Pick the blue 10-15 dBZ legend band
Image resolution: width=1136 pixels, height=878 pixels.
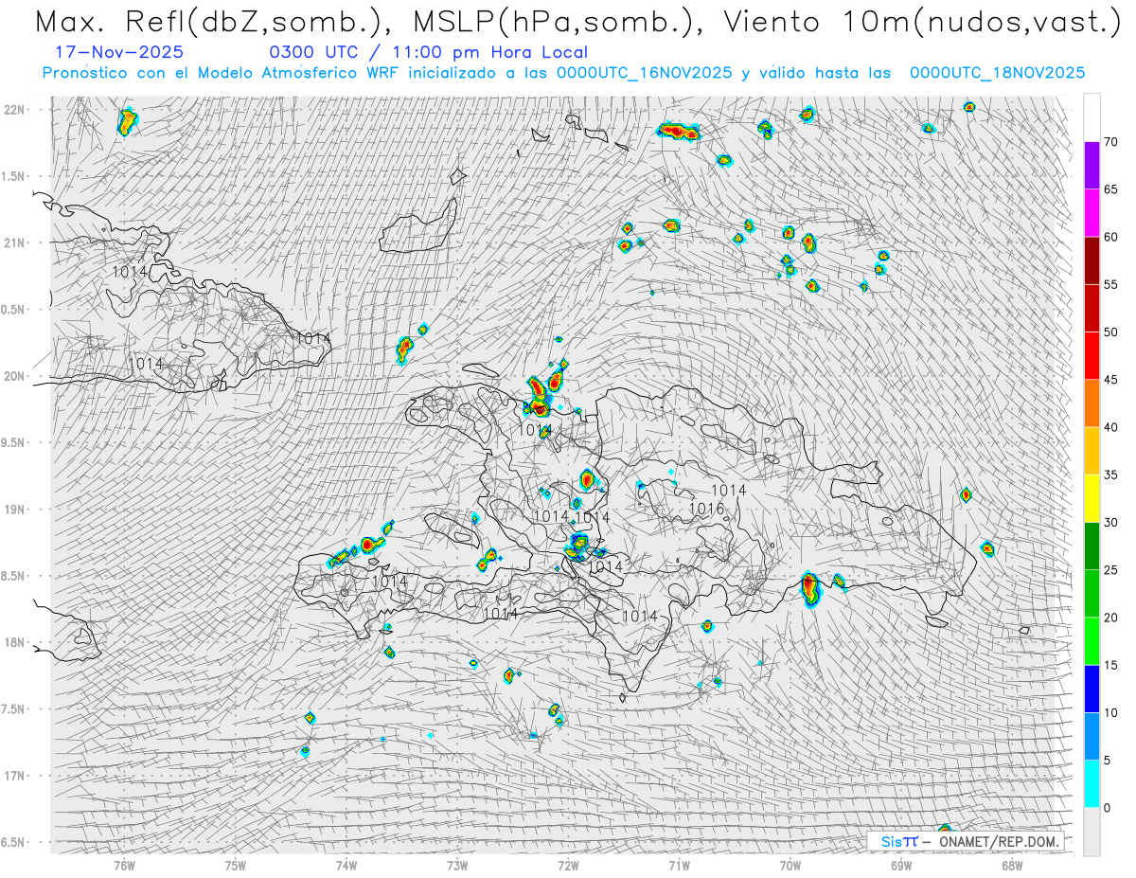point(1092,689)
